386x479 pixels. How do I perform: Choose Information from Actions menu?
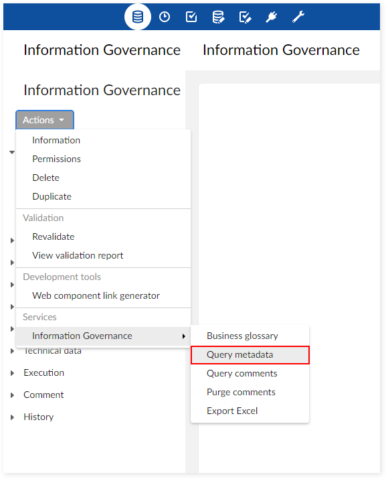point(104,140)
